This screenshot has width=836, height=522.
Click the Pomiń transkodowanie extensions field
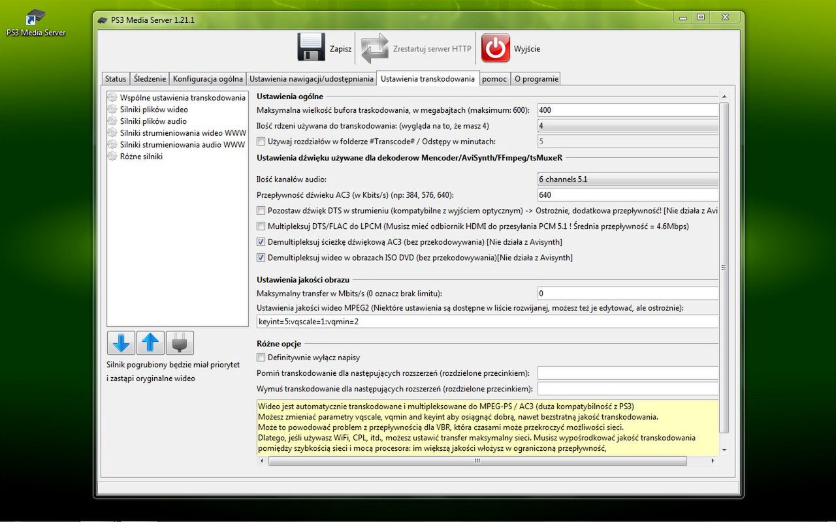click(x=628, y=373)
